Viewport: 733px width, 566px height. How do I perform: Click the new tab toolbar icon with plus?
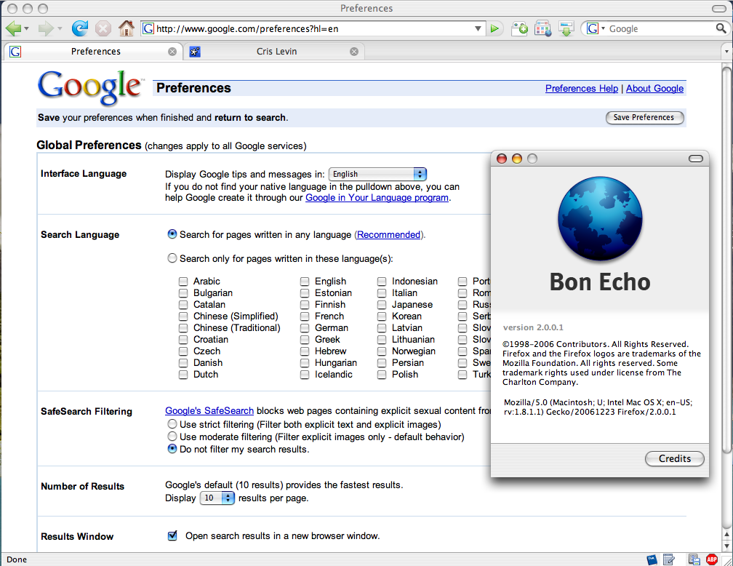pos(519,28)
